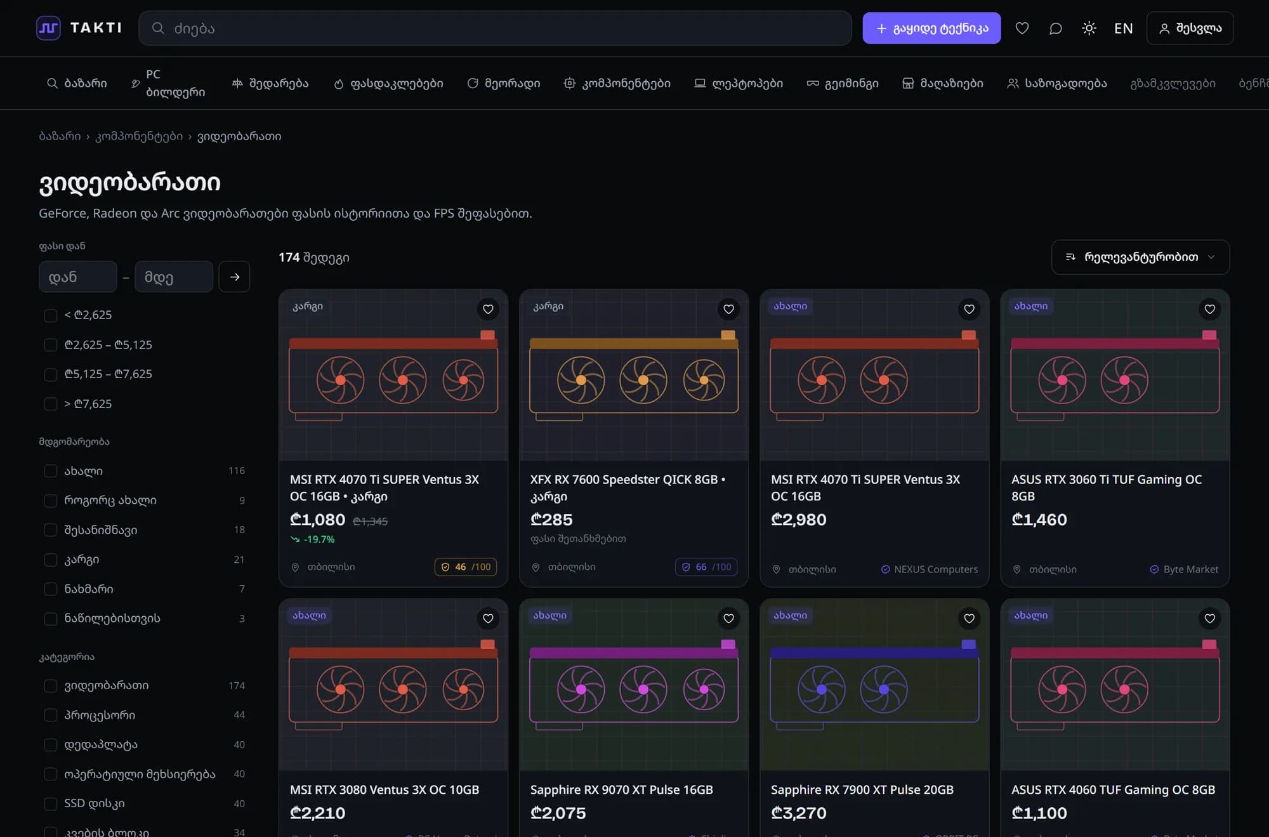The width and height of the screenshot is (1269, 837).
Task: Switch language to EN
Action: click(1123, 28)
